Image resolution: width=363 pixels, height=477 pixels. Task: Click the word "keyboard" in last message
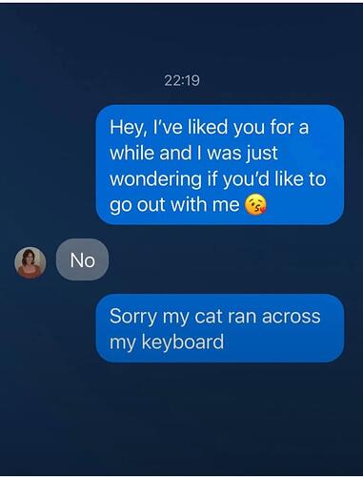183,342
